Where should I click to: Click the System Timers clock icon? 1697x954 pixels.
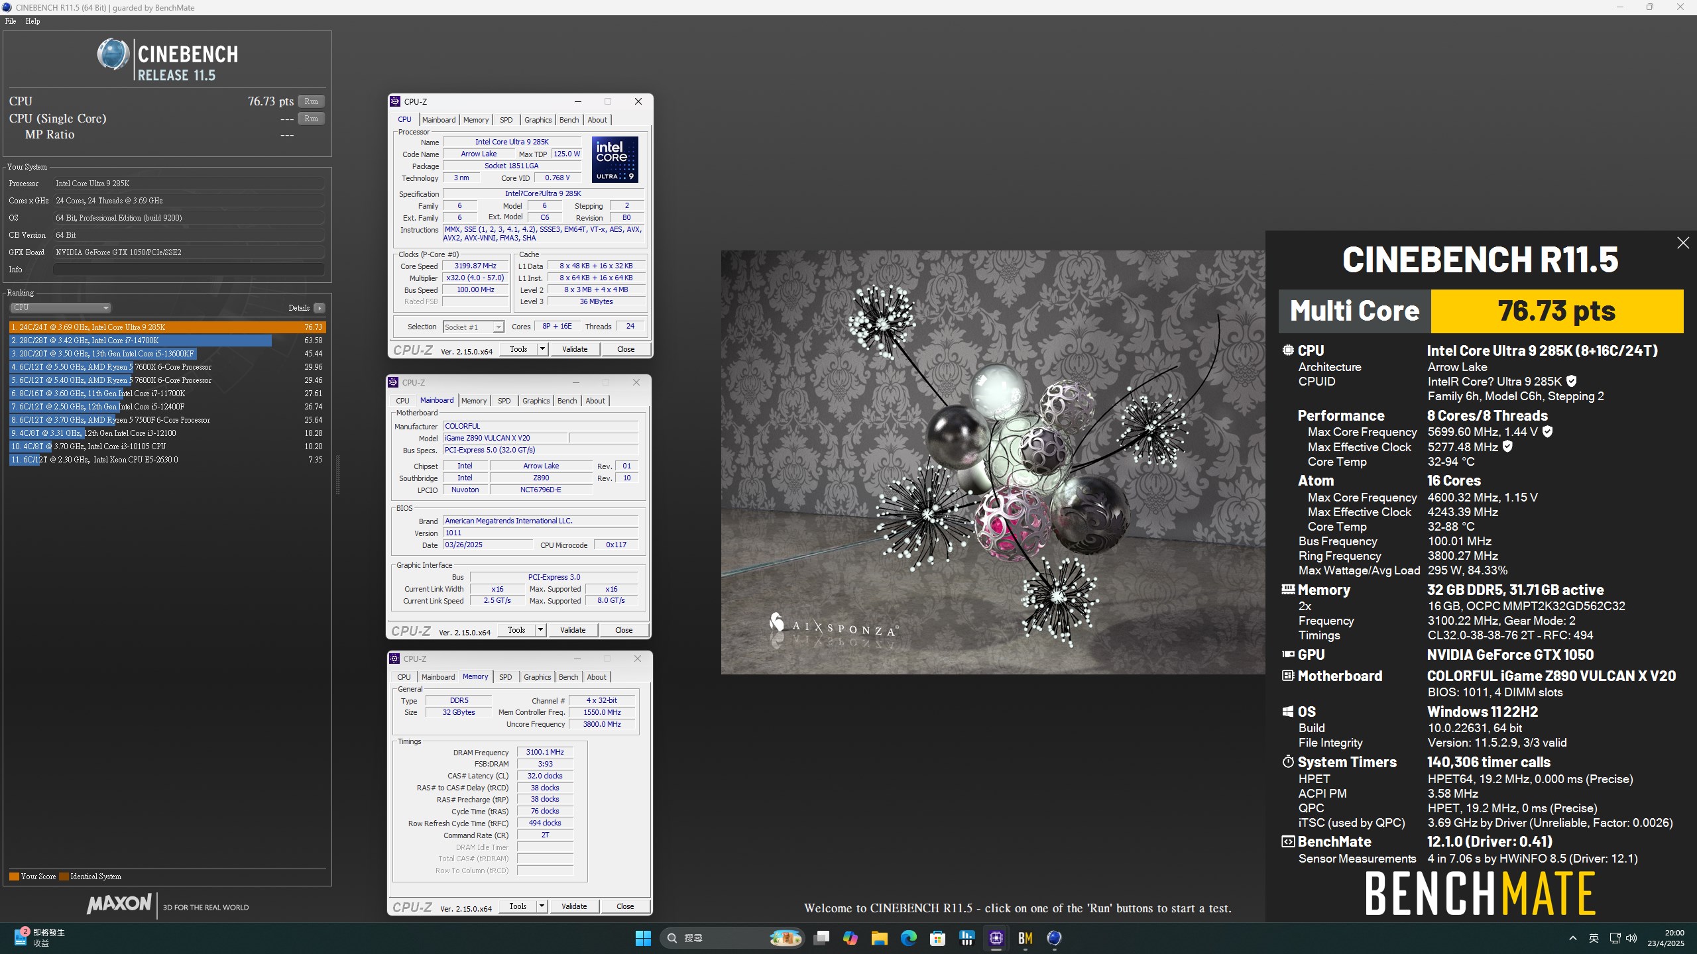(1288, 762)
